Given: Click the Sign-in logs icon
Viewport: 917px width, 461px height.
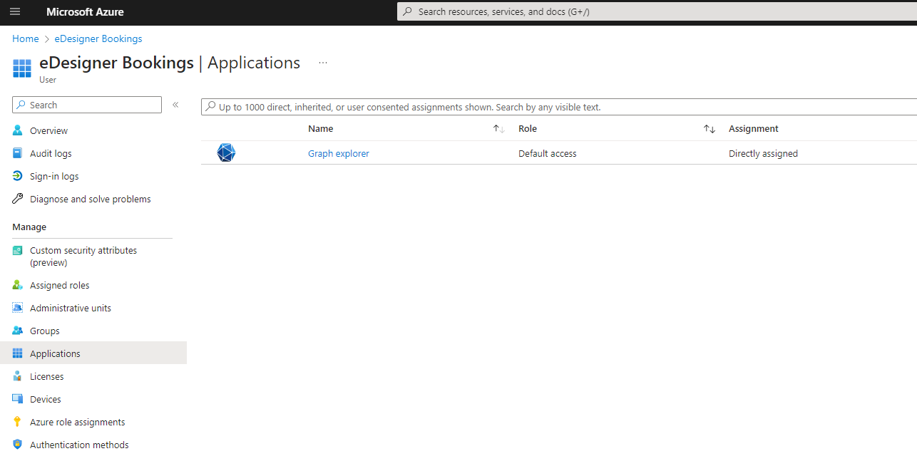Looking at the screenshot, I should [18, 177].
